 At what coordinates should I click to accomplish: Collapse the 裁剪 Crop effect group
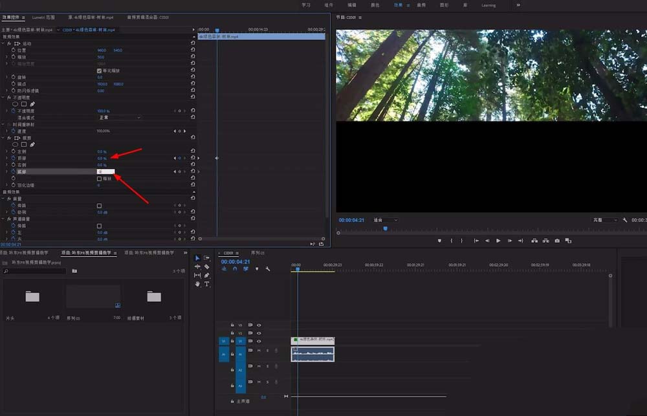pyautogui.click(x=3, y=138)
